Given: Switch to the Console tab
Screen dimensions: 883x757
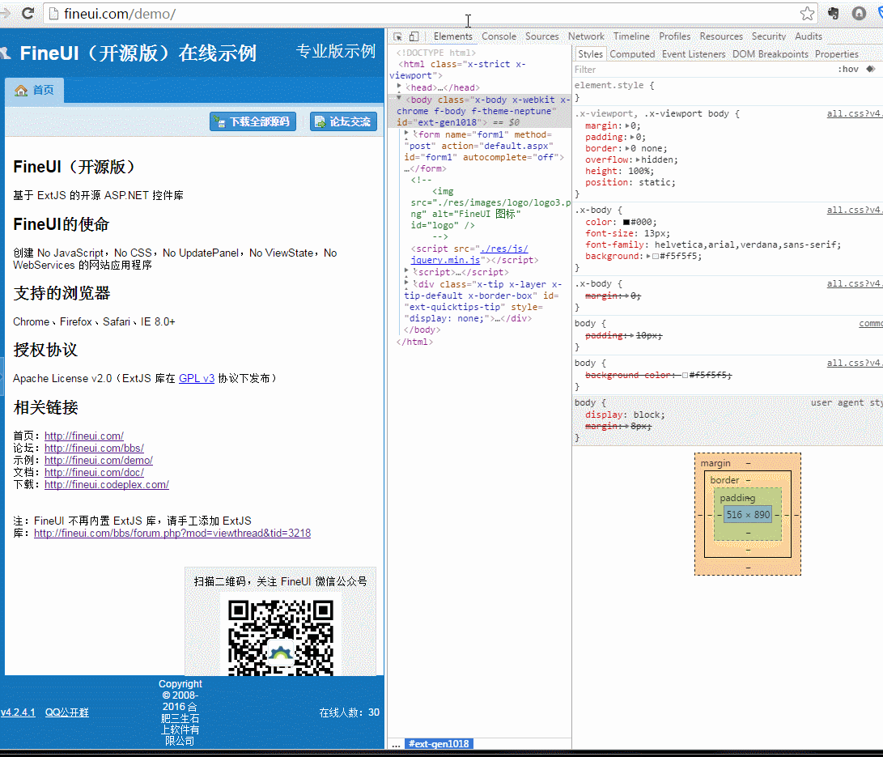Looking at the screenshot, I should [499, 36].
